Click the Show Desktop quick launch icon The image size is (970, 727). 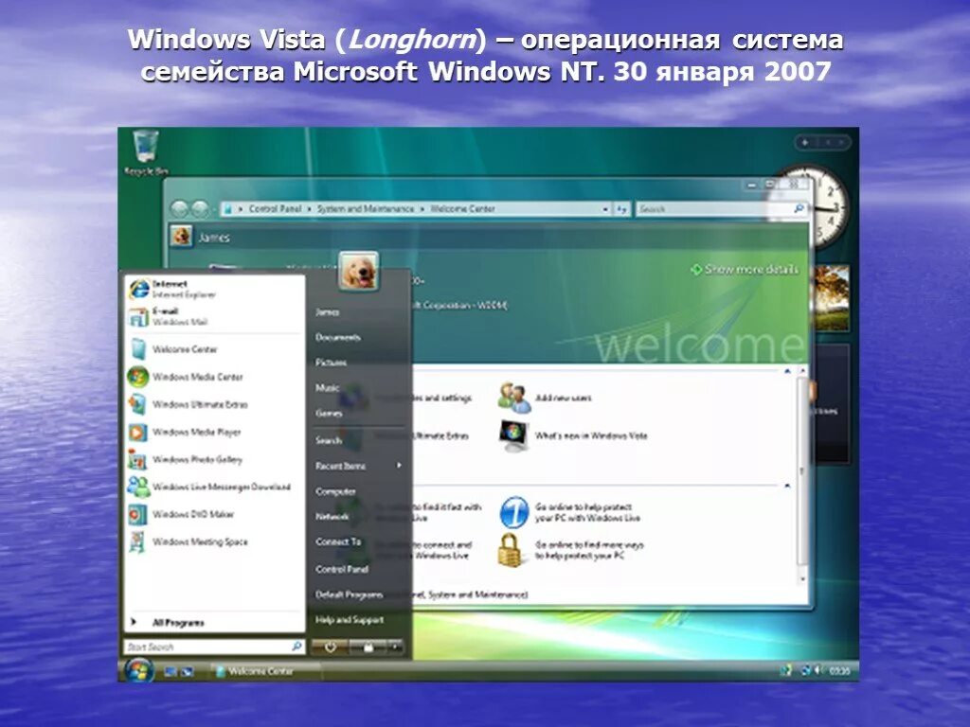click(x=171, y=671)
